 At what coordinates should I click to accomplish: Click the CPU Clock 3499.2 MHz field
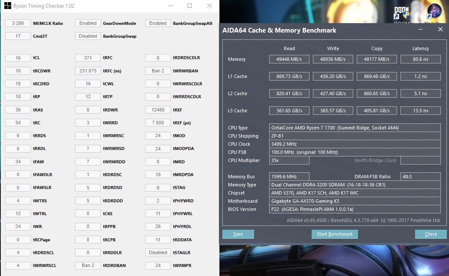coord(355,144)
